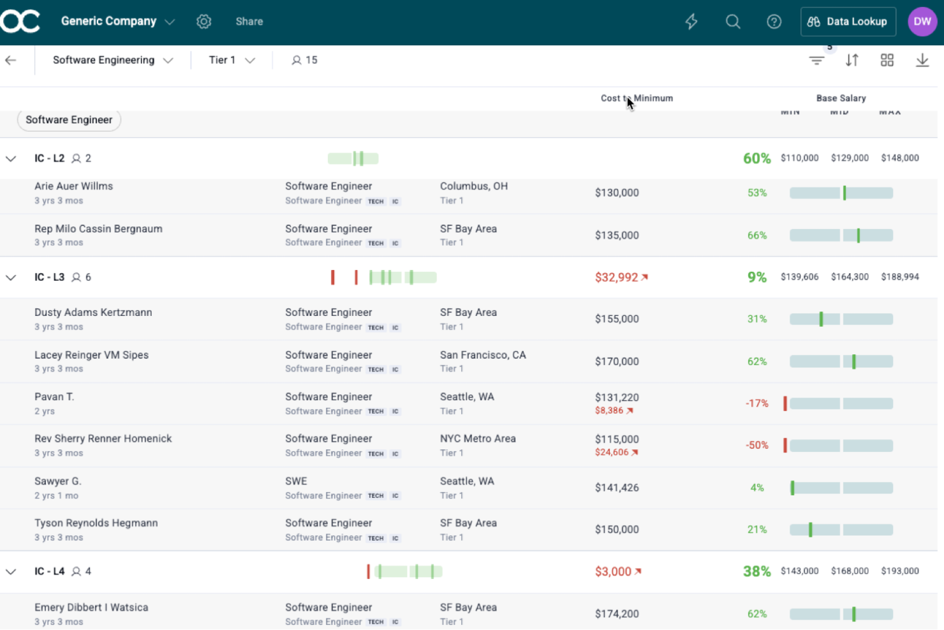This screenshot has height=630, width=944.
Task: Switch to grid view icon
Action: pos(887,61)
